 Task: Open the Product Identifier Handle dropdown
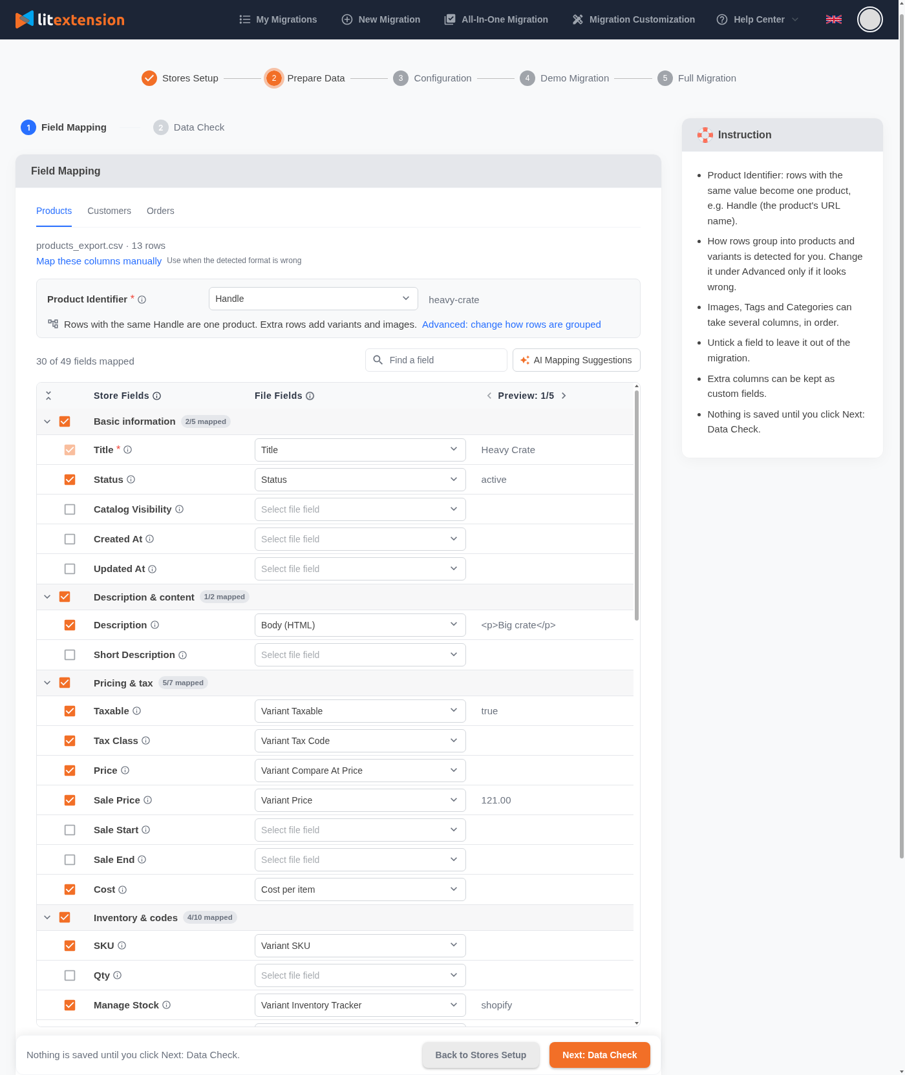pyautogui.click(x=314, y=299)
